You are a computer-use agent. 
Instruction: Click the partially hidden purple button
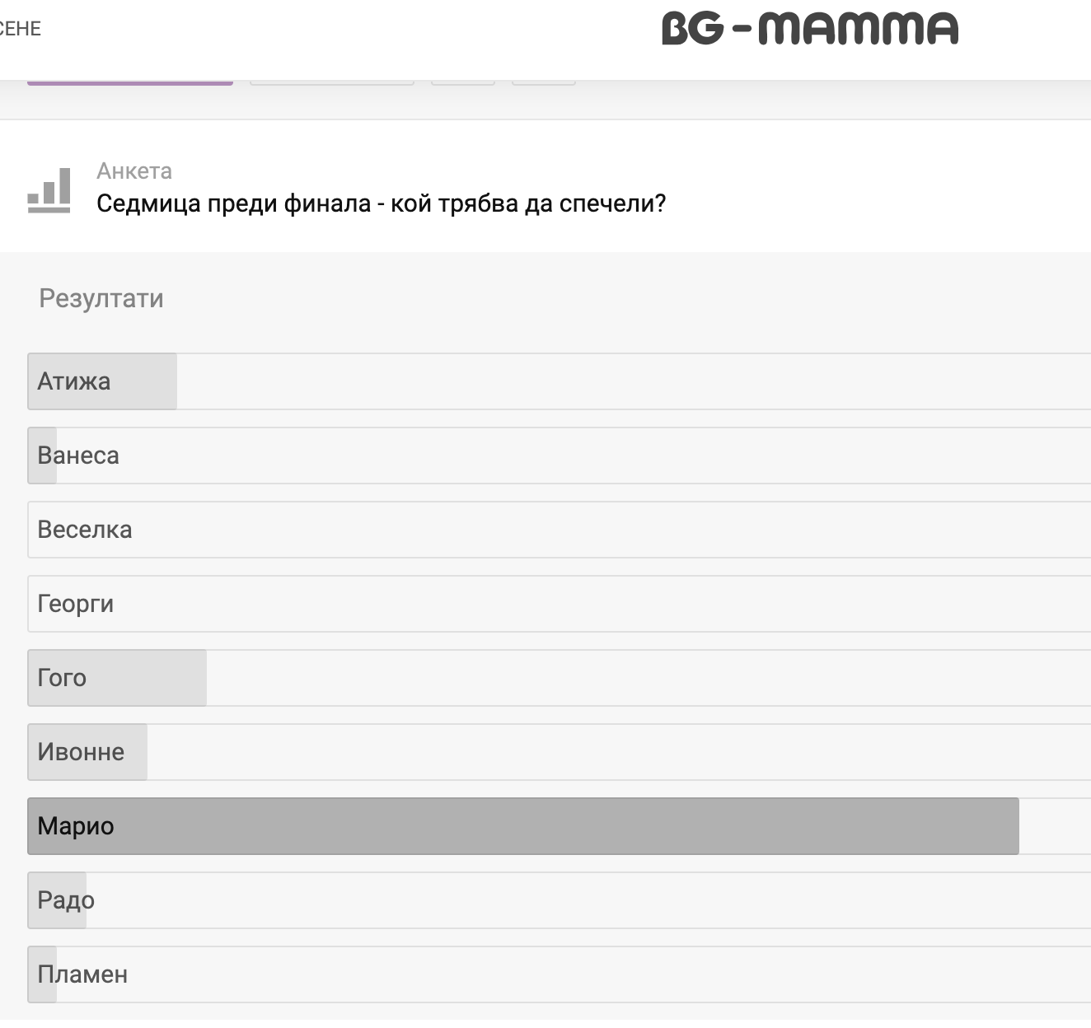(130, 82)
